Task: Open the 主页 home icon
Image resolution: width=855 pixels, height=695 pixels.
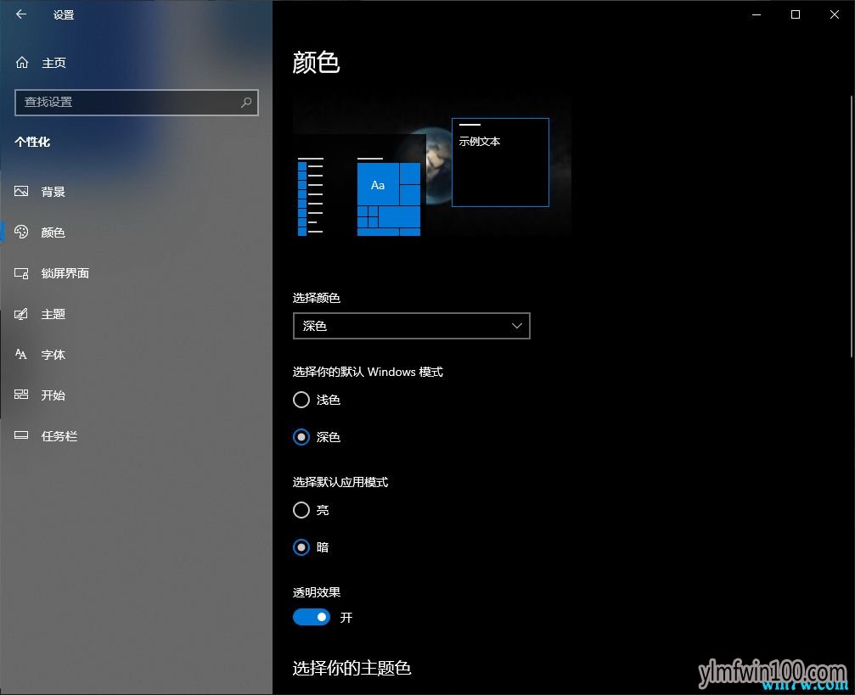Action: click(22, 63)
